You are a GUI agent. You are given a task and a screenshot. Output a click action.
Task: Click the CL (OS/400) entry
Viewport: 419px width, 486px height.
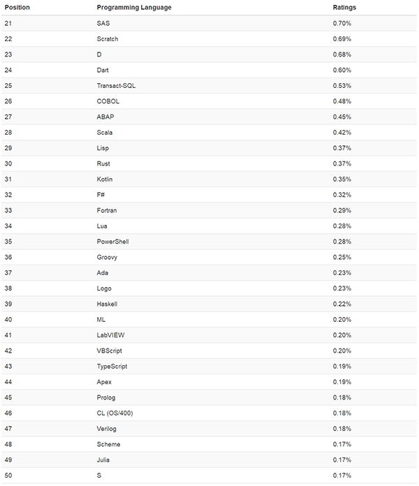coord(114,413)
